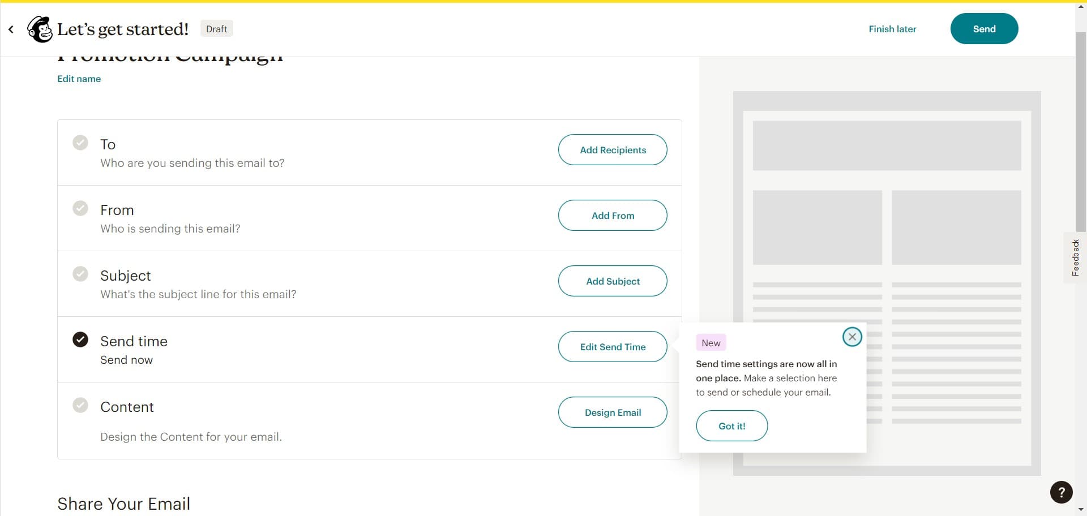Toggle the From step check circle
Viewport: 1087px width, 516px height.
pyautogui.click(x=80, y=208)
